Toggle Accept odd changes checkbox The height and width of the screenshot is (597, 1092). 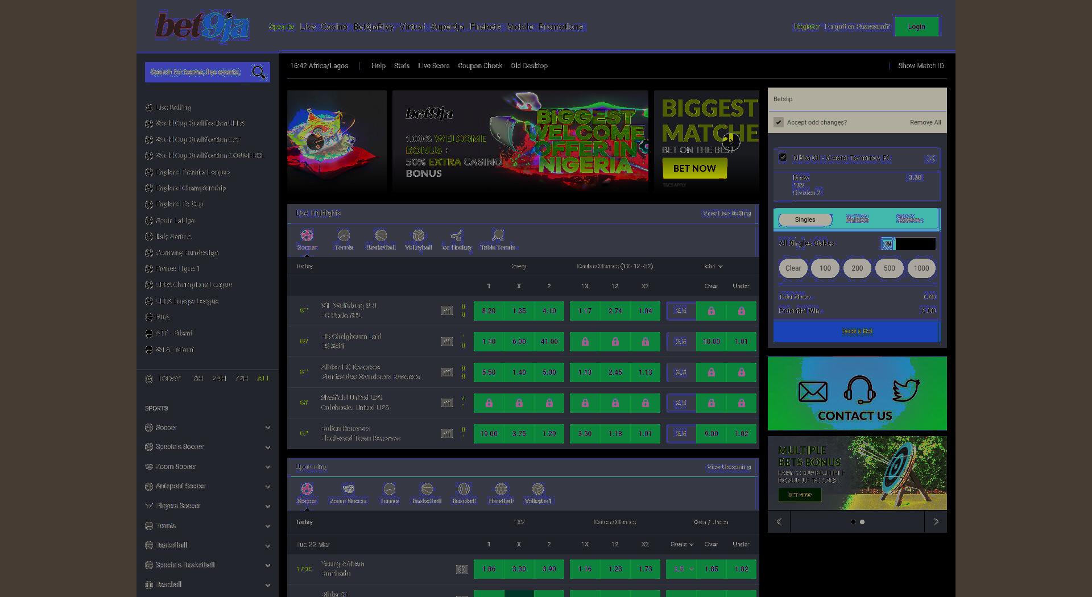coord(779,122)
